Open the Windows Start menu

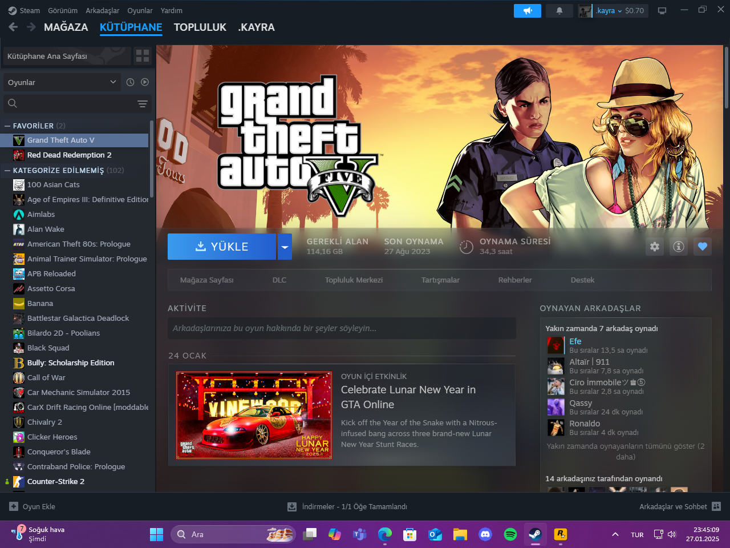pyautogui.click(x=156, y=534)
